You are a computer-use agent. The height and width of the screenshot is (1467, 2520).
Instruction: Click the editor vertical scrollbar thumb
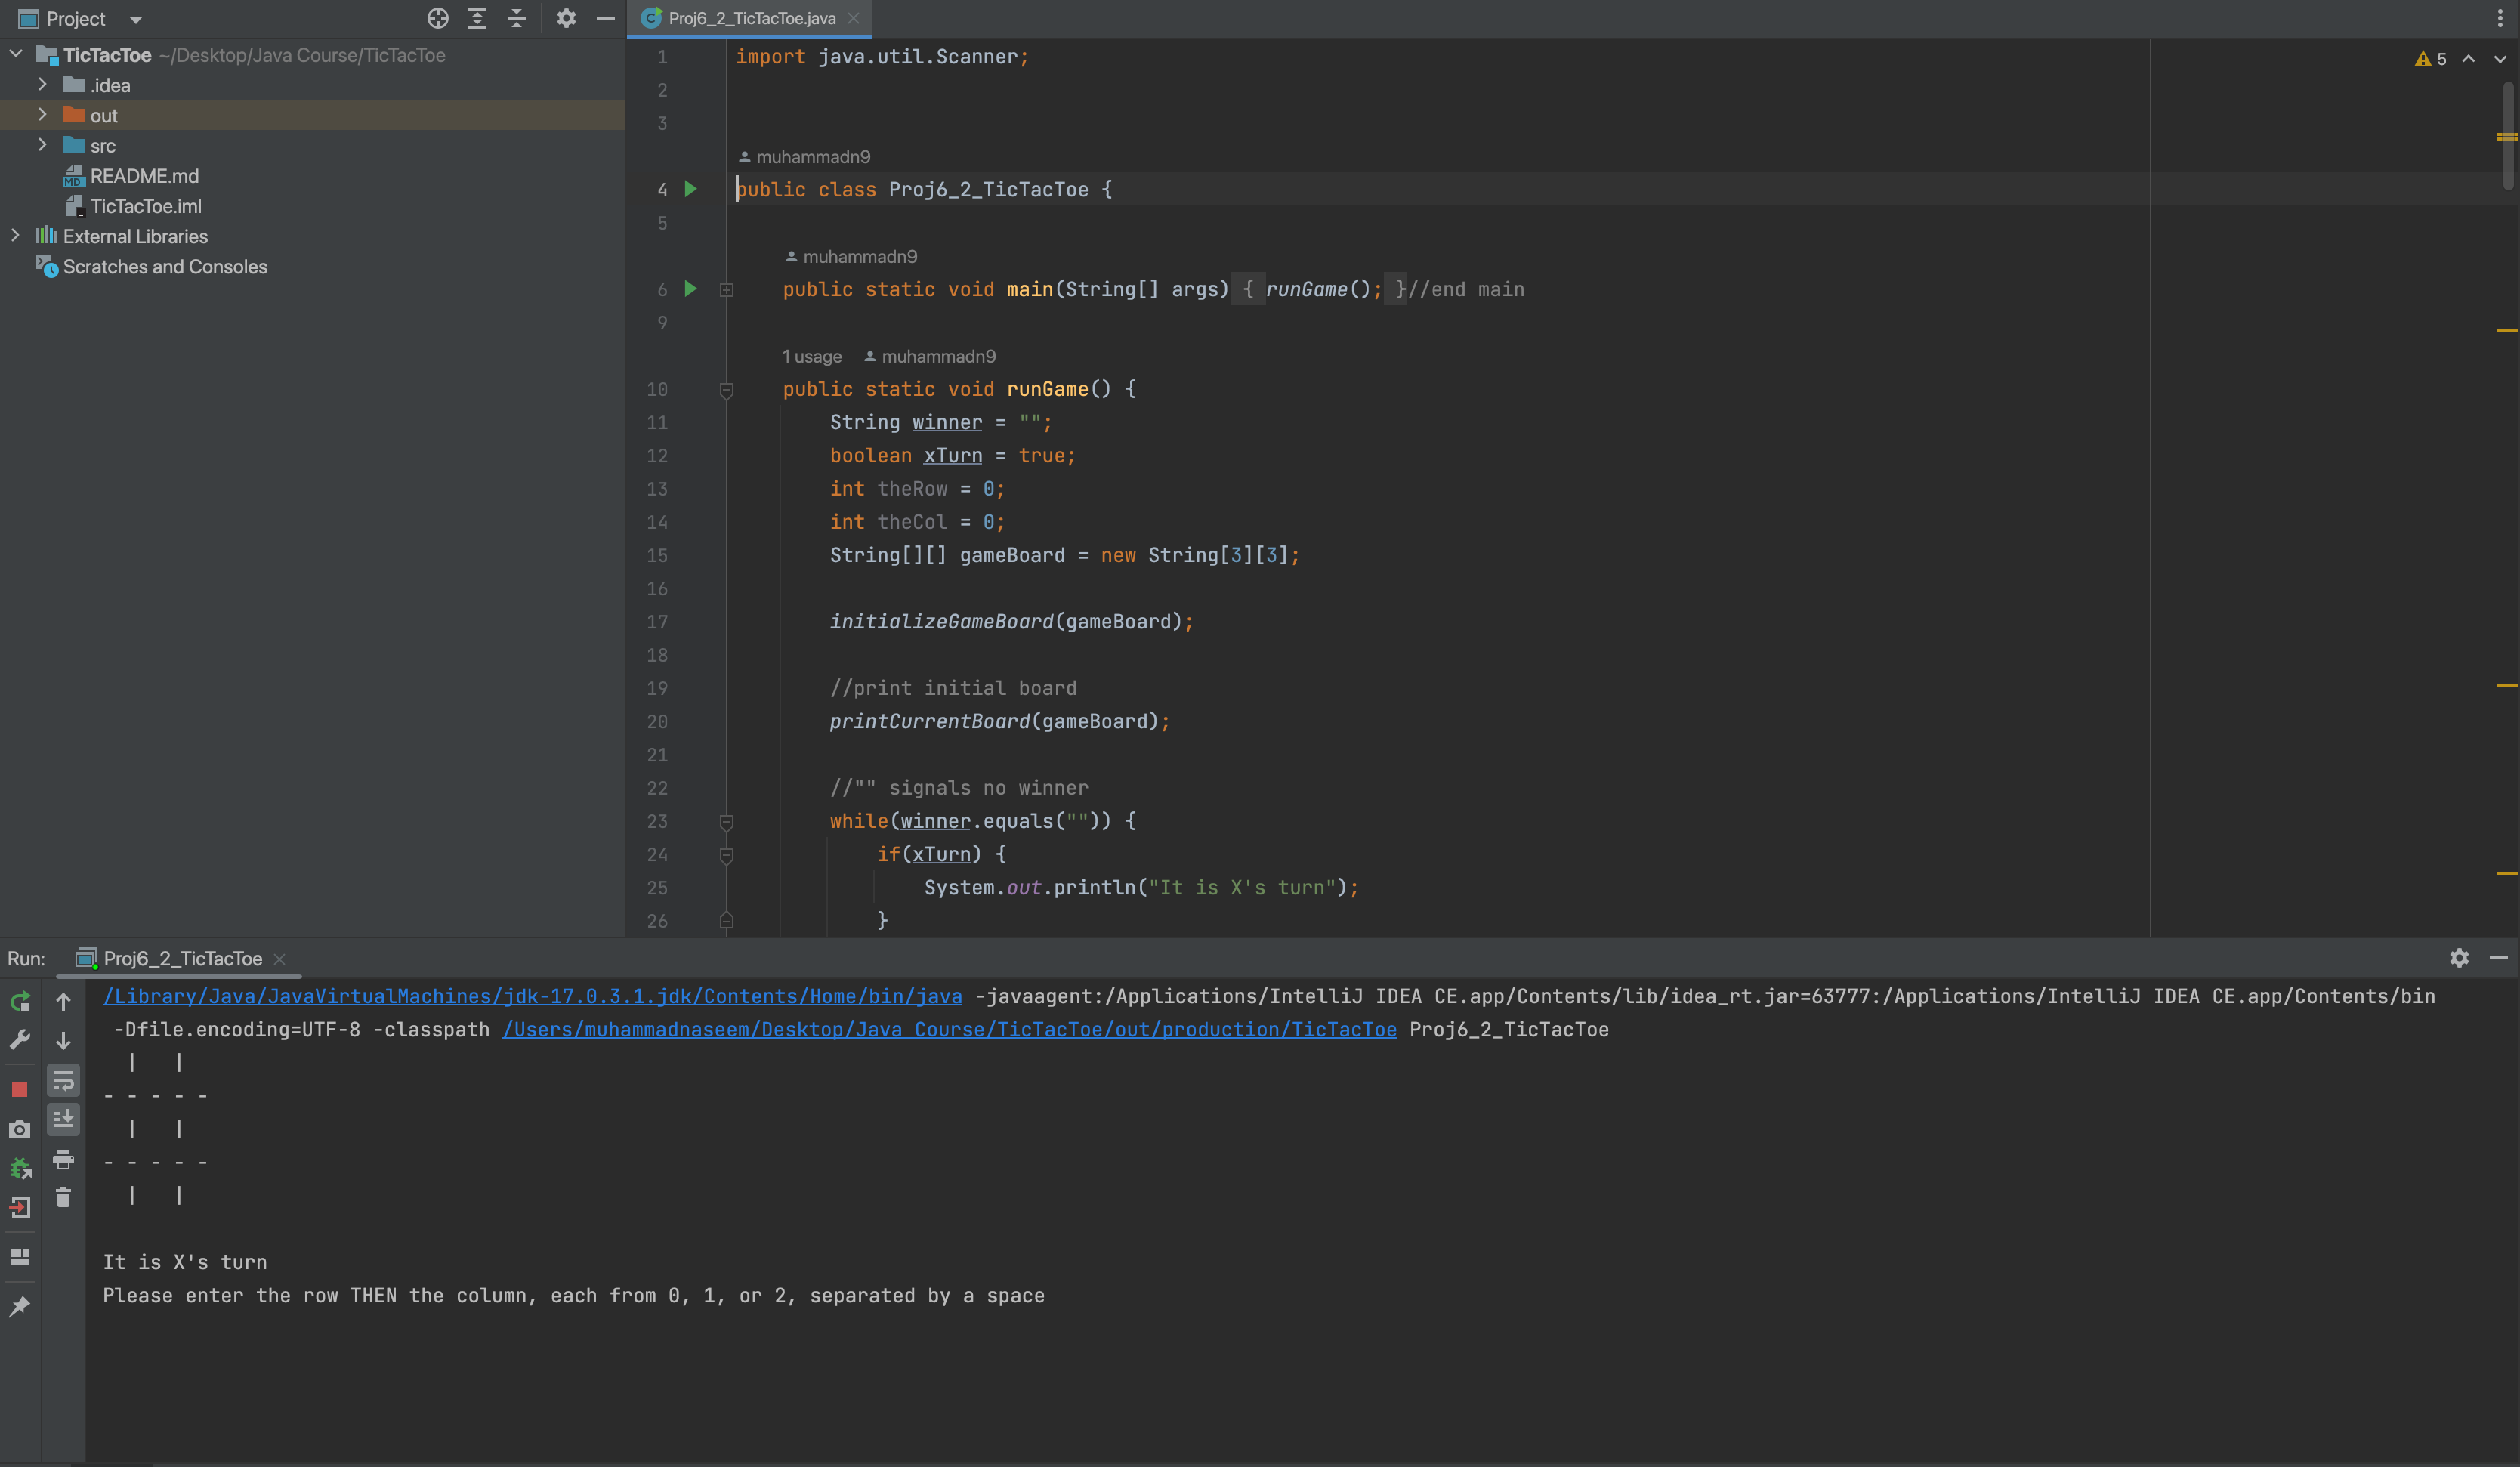[x=2508, y=135]
